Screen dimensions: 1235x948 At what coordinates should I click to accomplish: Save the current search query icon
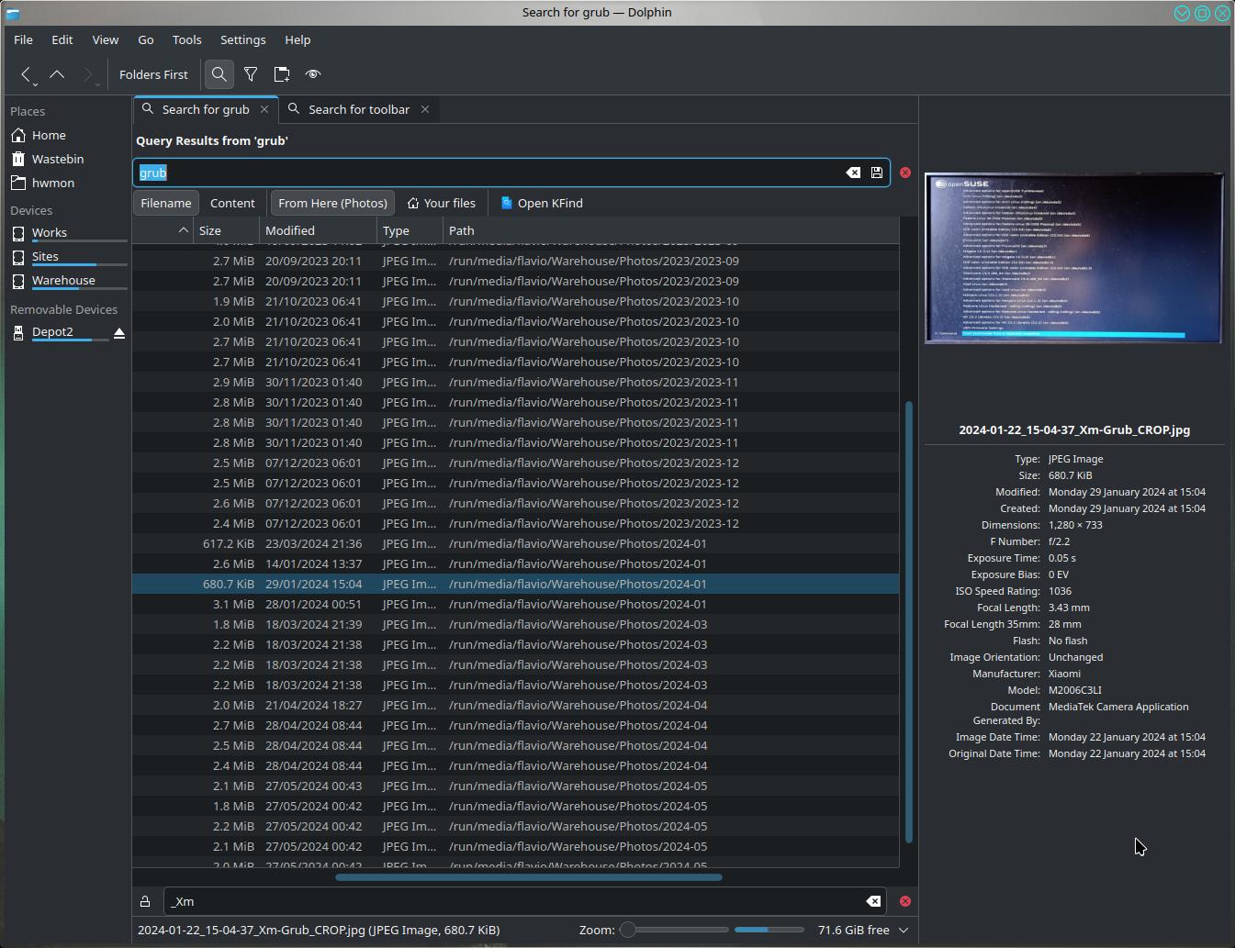[x=877, y=173]
